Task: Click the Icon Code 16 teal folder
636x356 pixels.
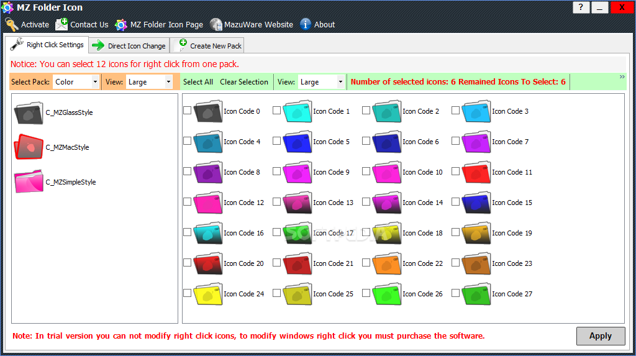Action: coord(208,233)
